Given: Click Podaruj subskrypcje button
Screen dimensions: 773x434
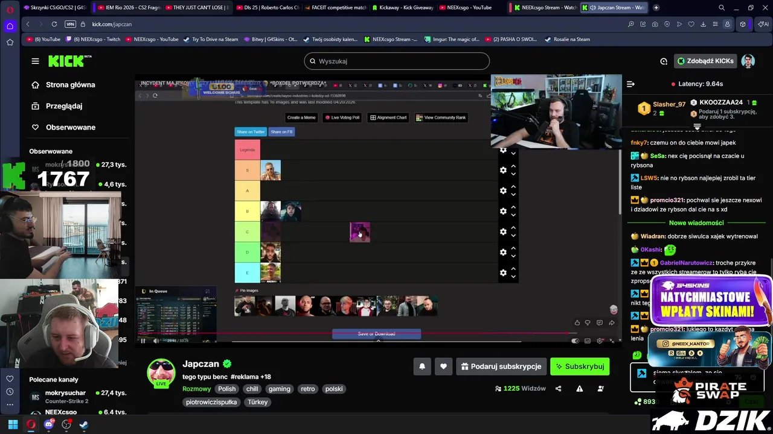Looking at the screenshot, I should tap(501, 366).
